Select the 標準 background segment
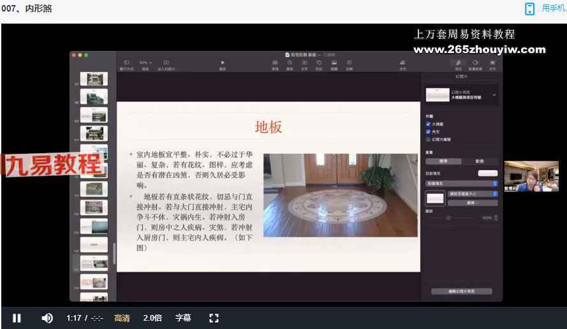The width and height of the screenshot is (567, 329). (x=443, y=161)
